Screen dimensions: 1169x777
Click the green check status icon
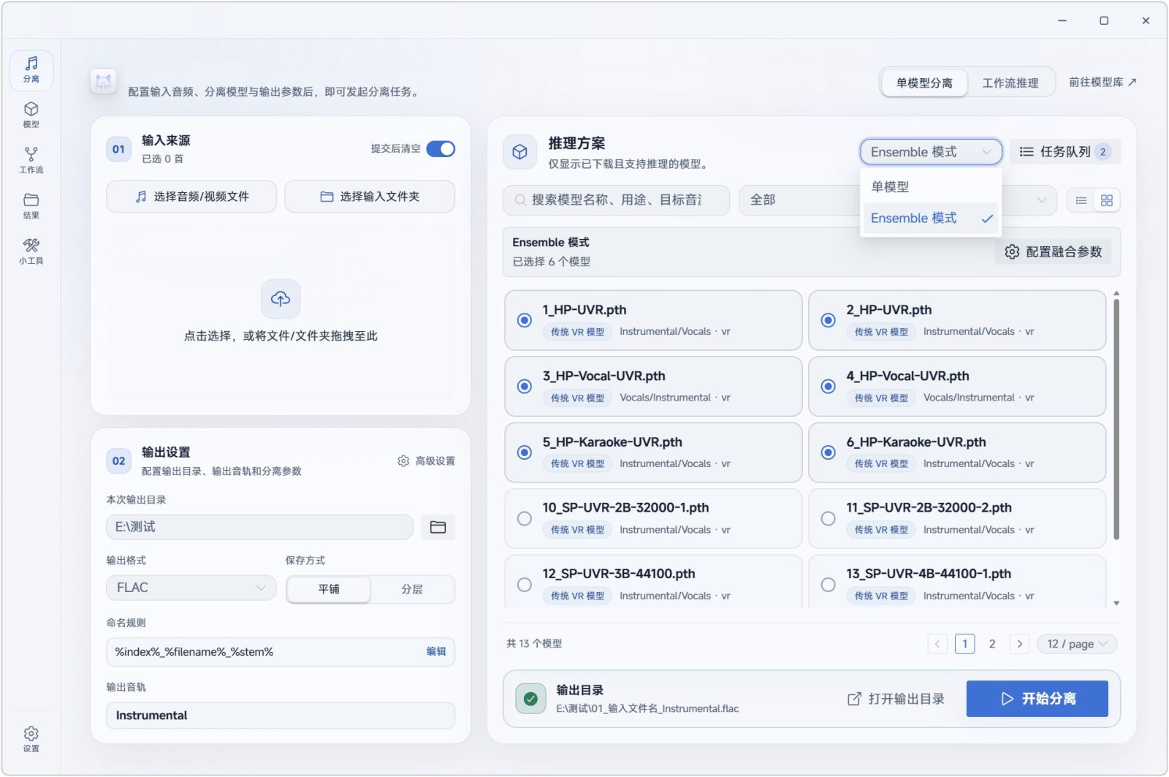[x=531, y=699]
